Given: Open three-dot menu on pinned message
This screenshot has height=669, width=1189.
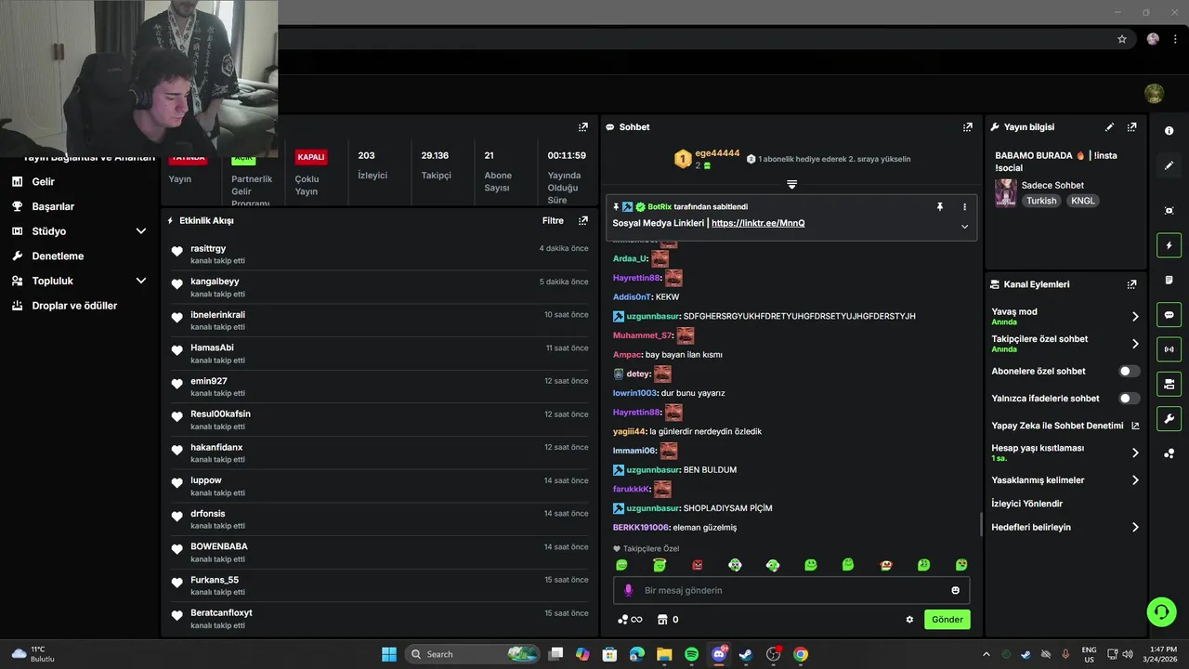Looking at the screenshot, I should point(964,206).
